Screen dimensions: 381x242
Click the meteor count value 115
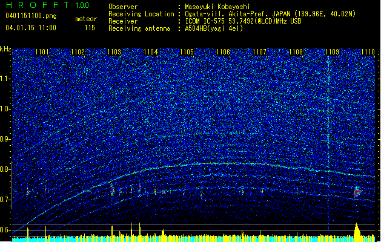coord(90,27)
